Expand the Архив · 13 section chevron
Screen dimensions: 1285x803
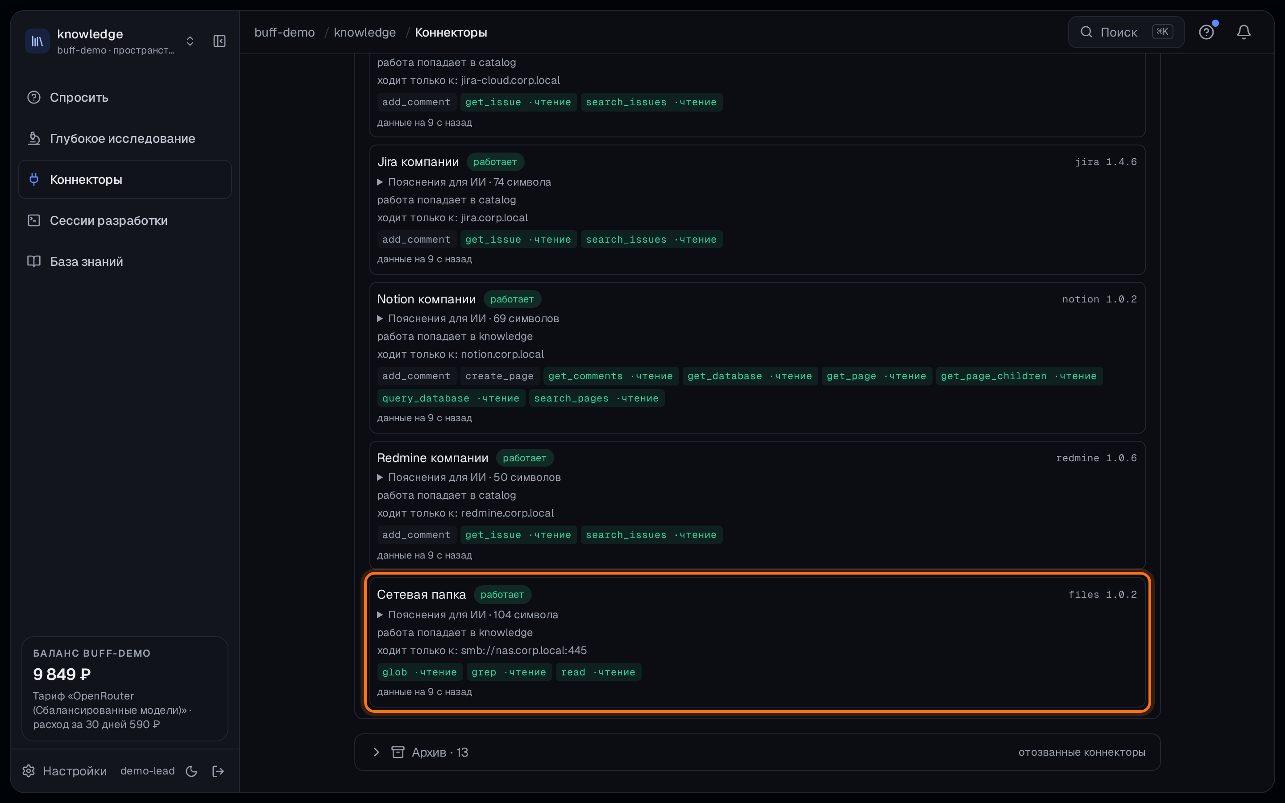[377, 752]
